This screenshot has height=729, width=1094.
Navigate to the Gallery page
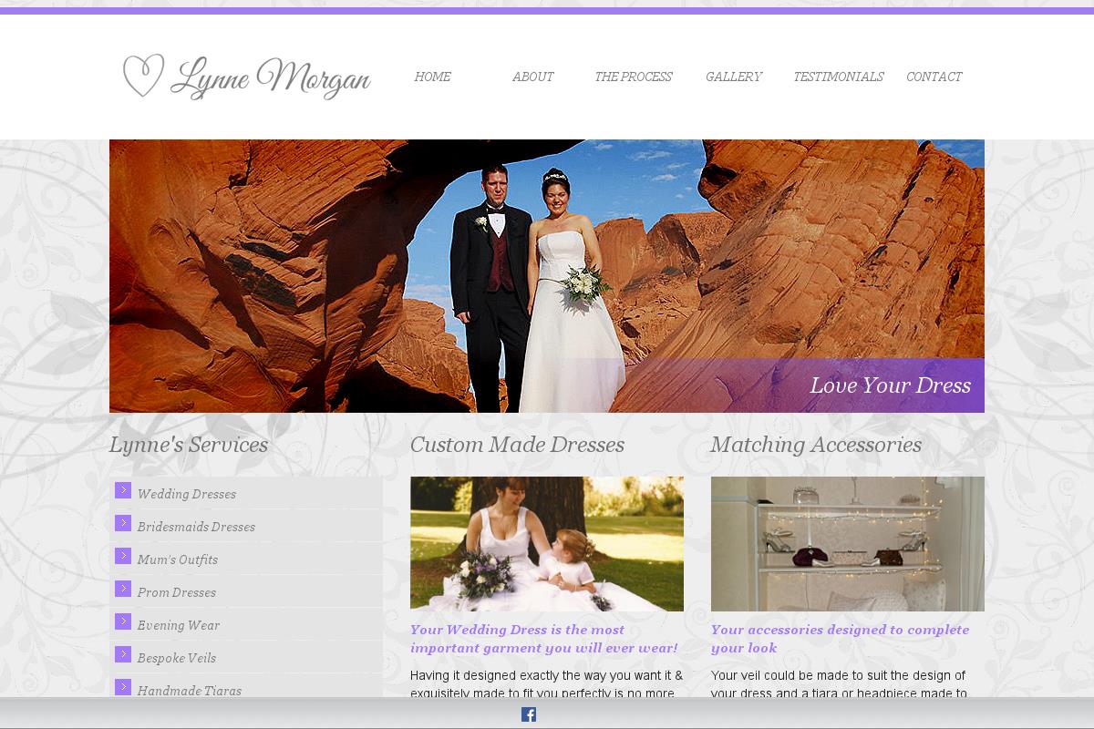pyautogui.click(x=733, y=77)
